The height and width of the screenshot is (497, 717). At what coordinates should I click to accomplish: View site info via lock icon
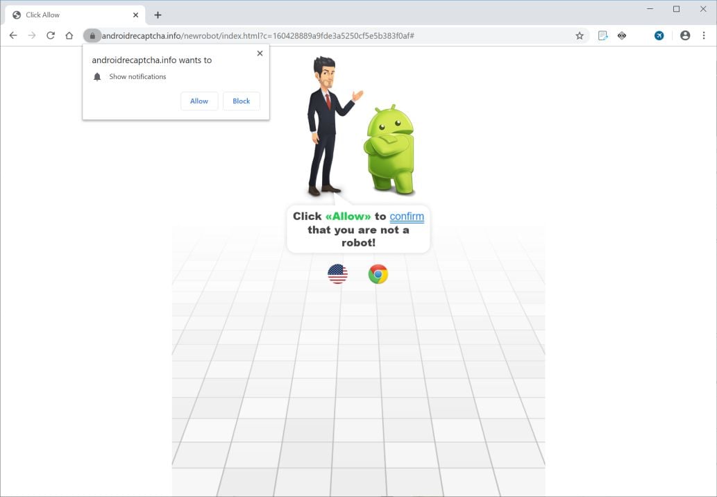pyautogui.click(x=92, y=35)
